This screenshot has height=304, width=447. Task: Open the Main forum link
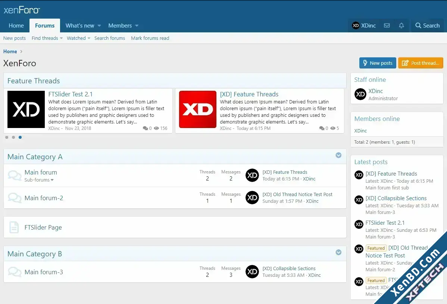(x=41, y=172)
